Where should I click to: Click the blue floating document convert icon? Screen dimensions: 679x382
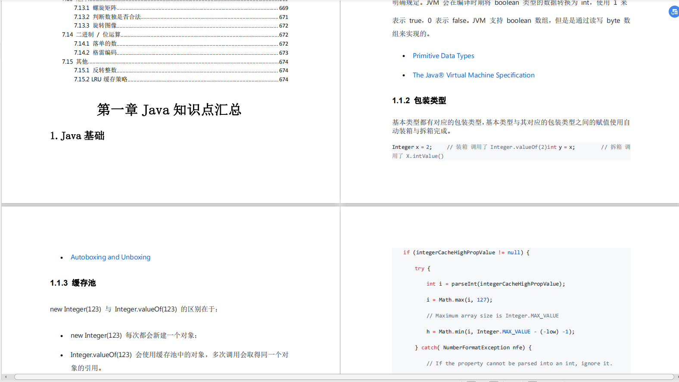coord(674,12)
